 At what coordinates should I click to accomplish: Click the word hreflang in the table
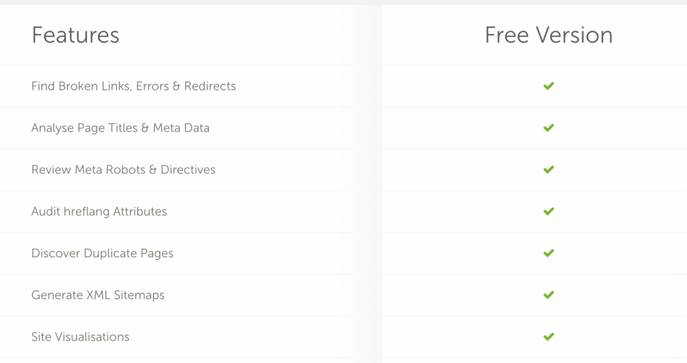[x=87, y=212]
